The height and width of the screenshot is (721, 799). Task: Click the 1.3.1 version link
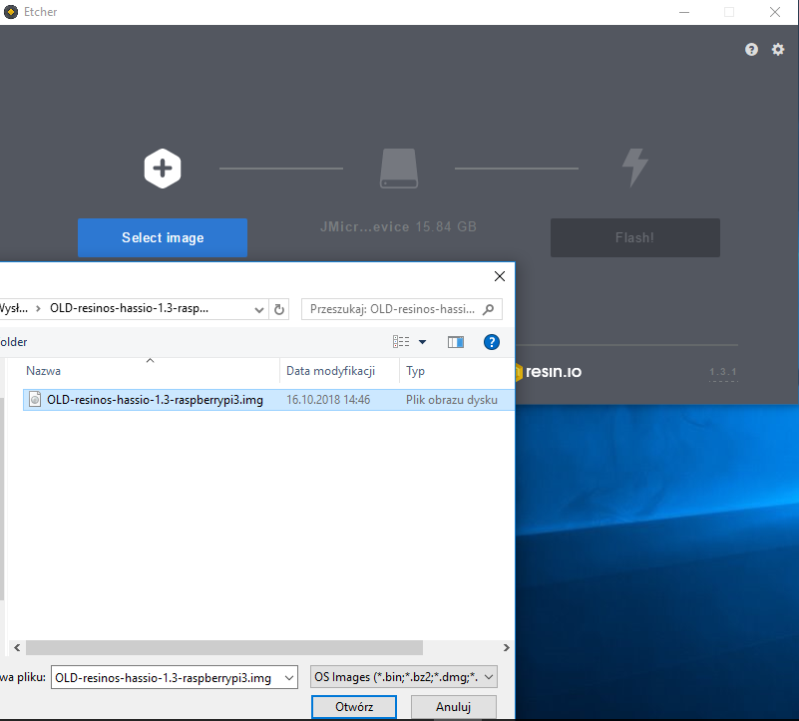(723, 372)
